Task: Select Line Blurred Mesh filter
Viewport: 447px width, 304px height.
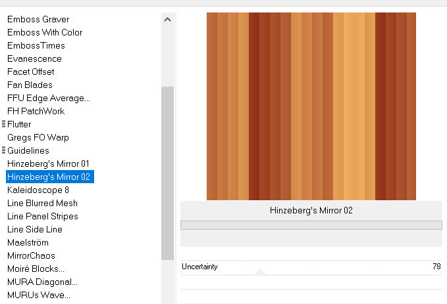Action: (x=42, y=203)
